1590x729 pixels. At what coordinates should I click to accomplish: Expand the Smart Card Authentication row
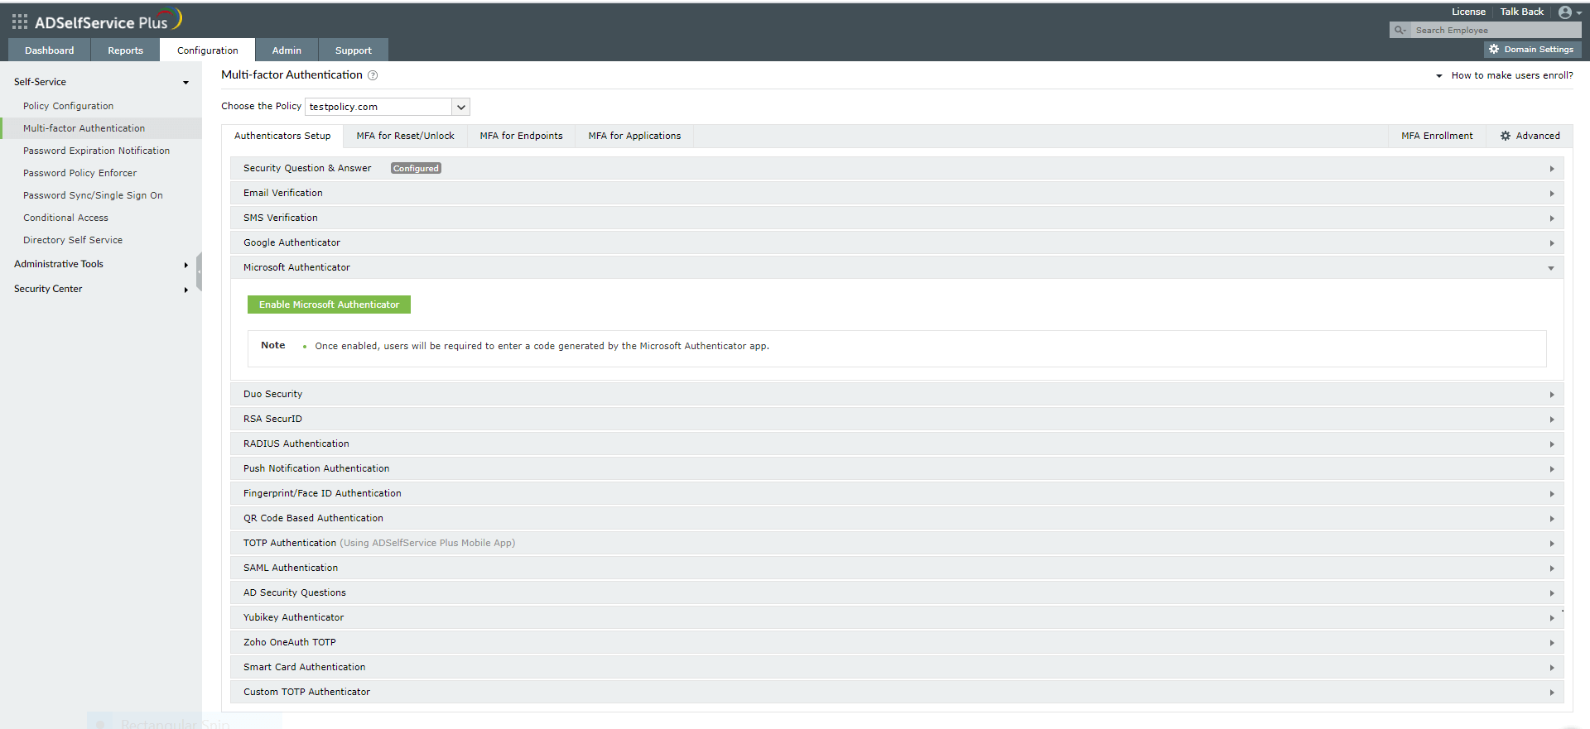pyautogui.click(x=897, y=668)
